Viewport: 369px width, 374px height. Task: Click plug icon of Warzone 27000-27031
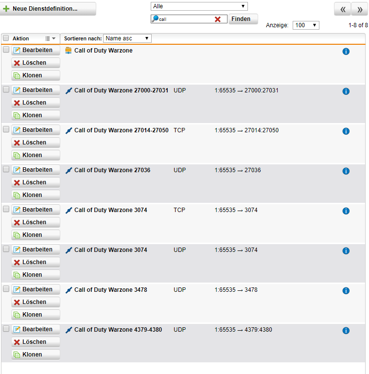(x=69, y=90)
